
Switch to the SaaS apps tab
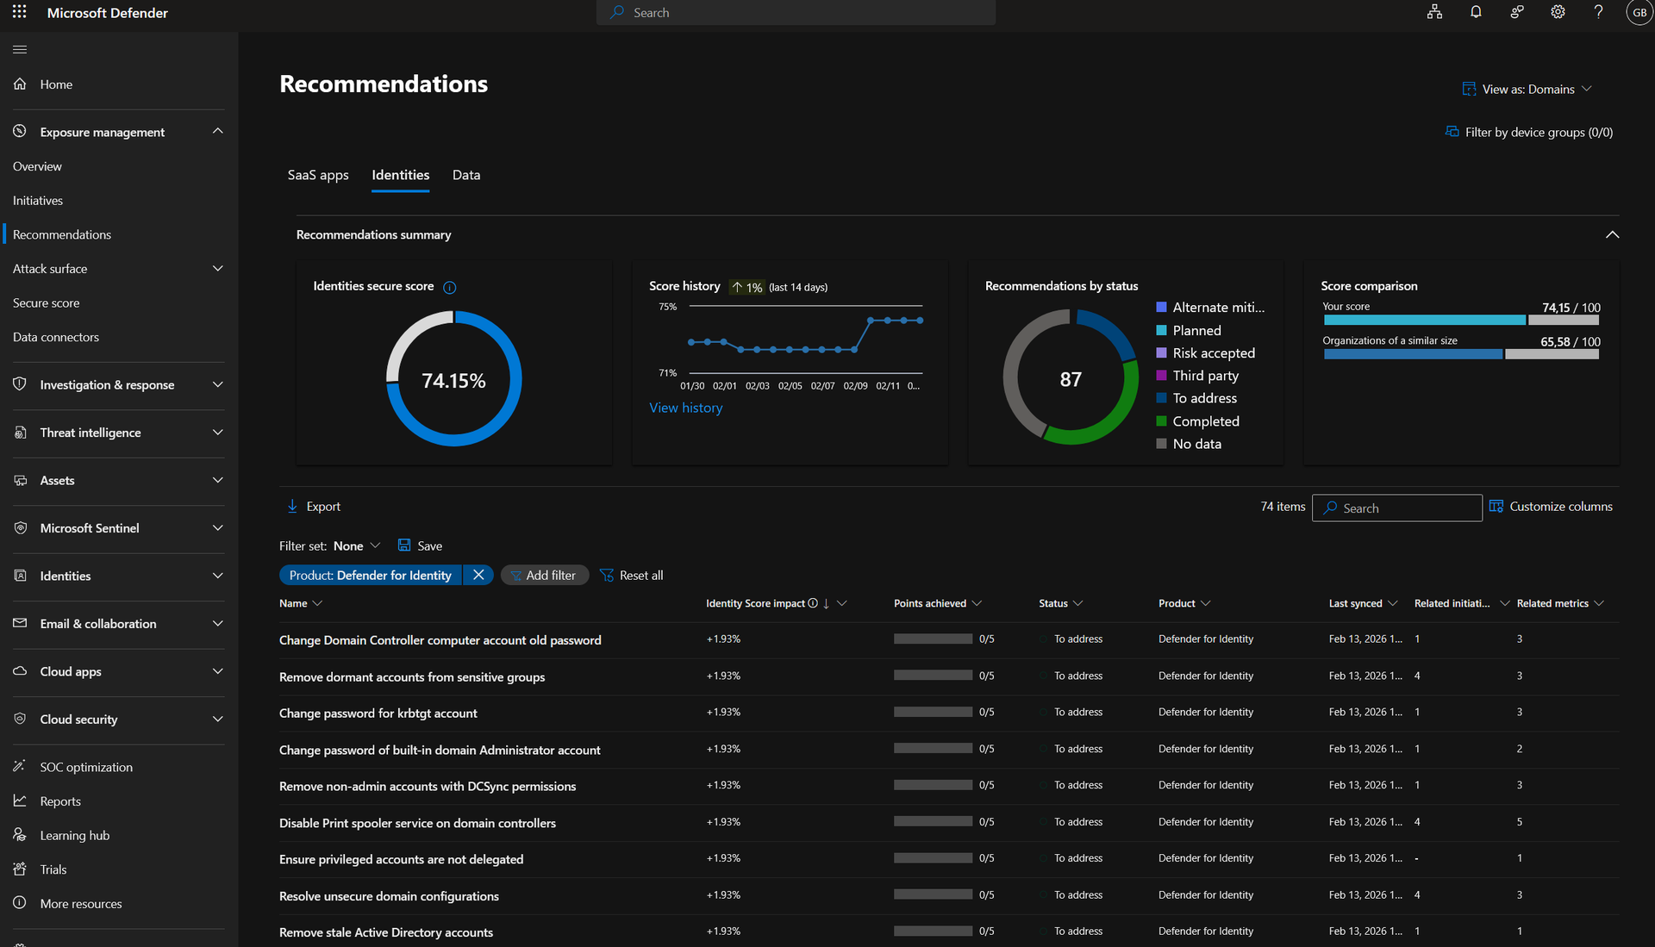click(x=318, y=175)
